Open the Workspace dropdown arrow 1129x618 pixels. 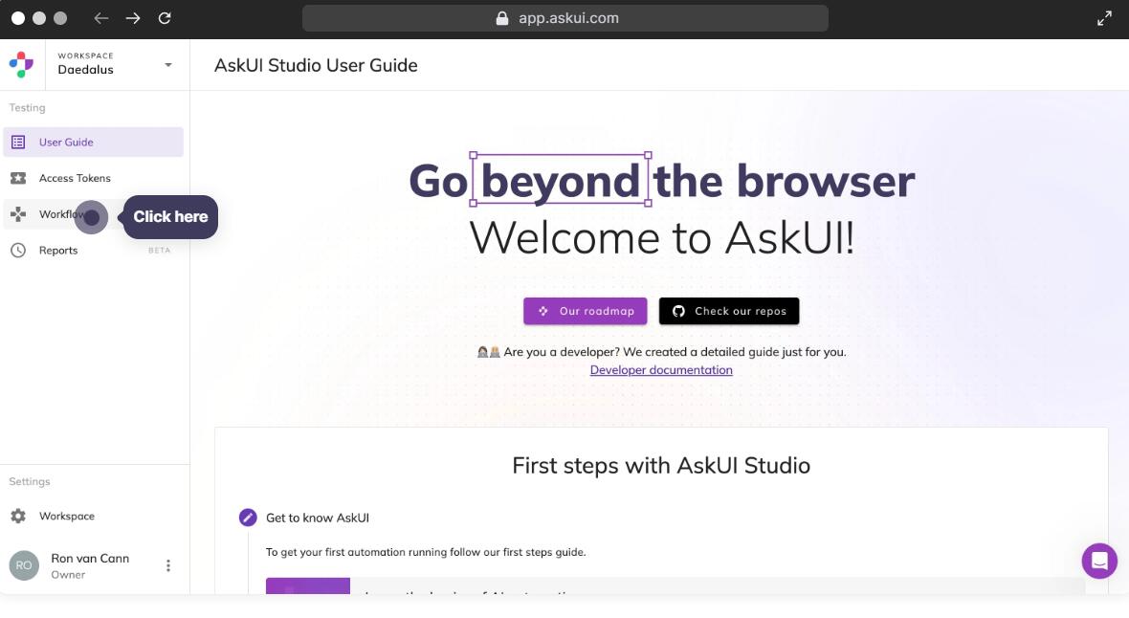pos(168,65)
